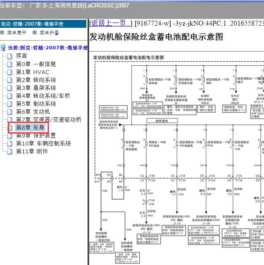The image size is (264, 265).
Task: Select 第6章 发动机 chapter
Action: point(33,112)
